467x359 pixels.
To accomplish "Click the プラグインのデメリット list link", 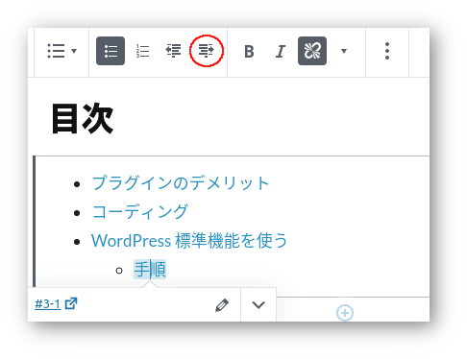I will tap(181, 183).
